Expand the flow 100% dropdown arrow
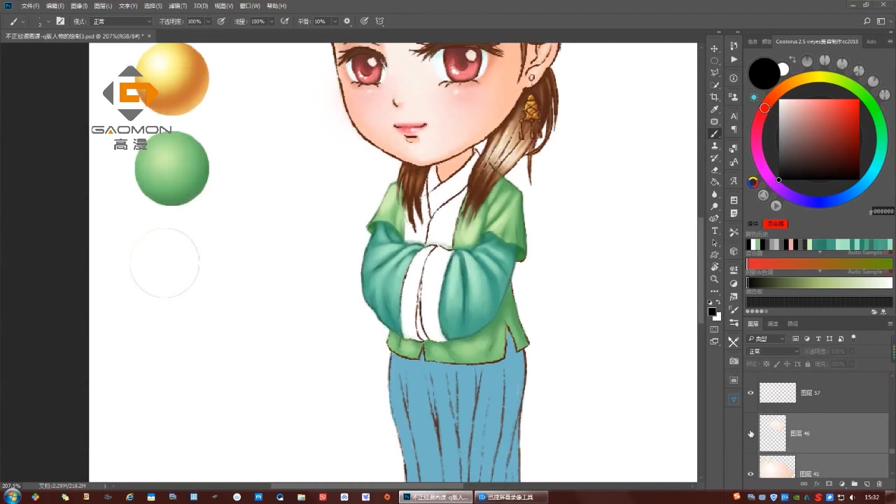Image resolution: width=896 pixels, height=504 pixels. pyautogui.click(x=272, y=21)
